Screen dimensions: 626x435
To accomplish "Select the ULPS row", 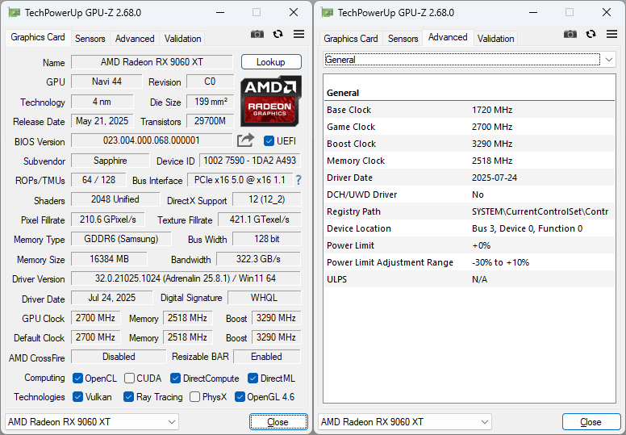I will pos(469,279).
